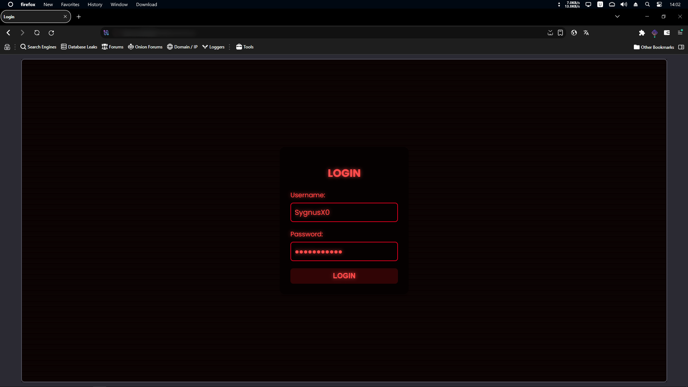This screenshot has width=688, height=387.
Task: Open the Forums bookmark folder
Action: pyautogui.click(x=113, y=47)
